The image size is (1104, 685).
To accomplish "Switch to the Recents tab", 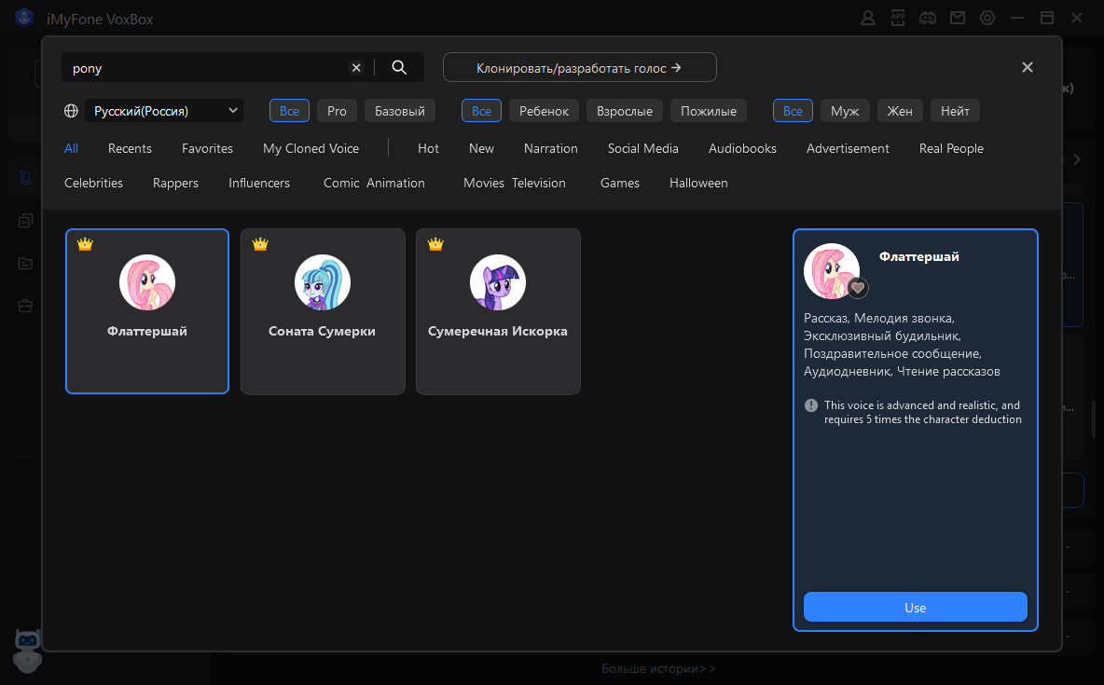I will click(x=130, y=148).
